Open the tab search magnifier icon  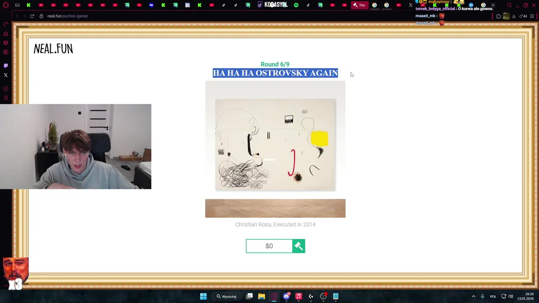click(509, 5)
